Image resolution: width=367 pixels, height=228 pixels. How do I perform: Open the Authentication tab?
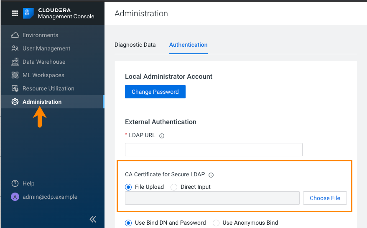pyautogui.click(x=188, y=45)
